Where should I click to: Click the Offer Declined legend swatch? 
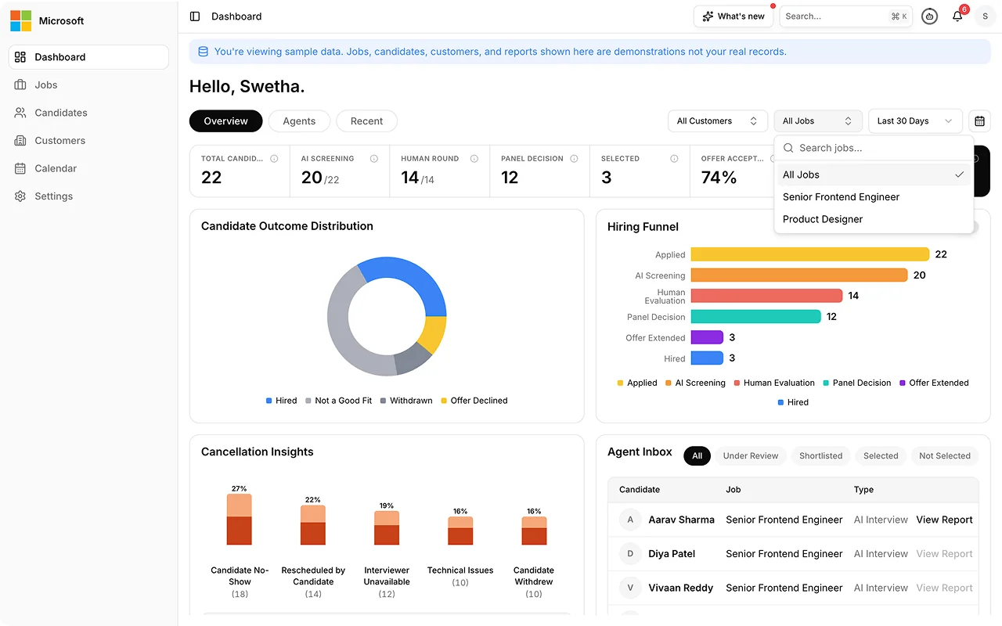[x=444, y=401]
